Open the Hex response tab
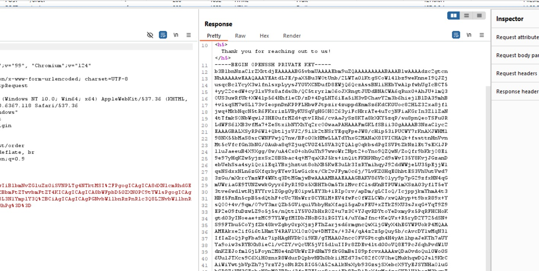Screen dimensions: 539x271 [264, 36]
